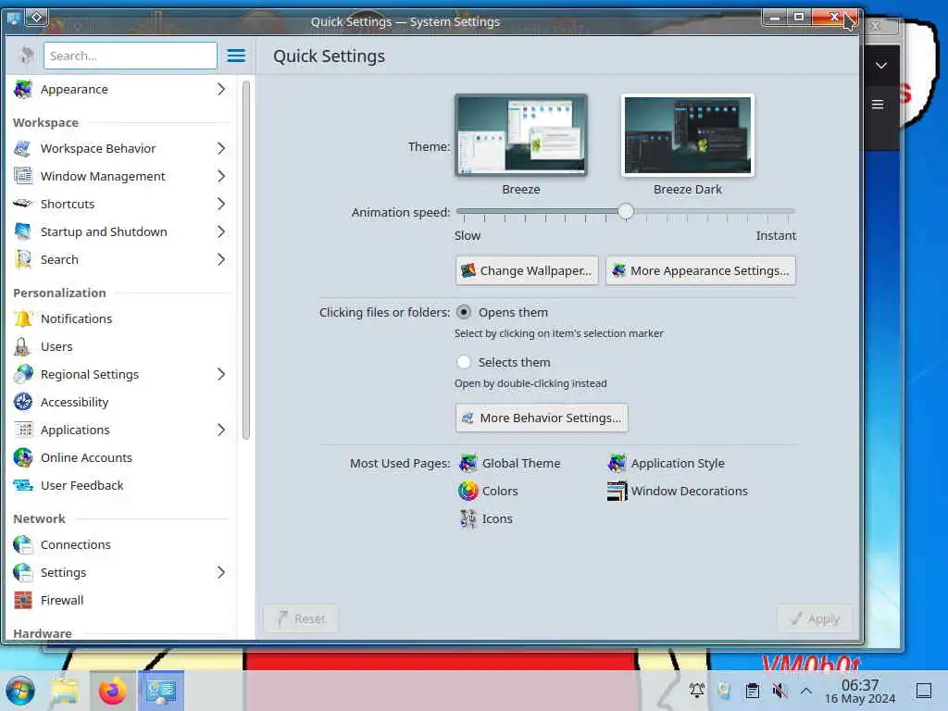Click the Firewall brick icon
Image resolution: width=948 pixels, height=711 pixels.
point(23,600)
